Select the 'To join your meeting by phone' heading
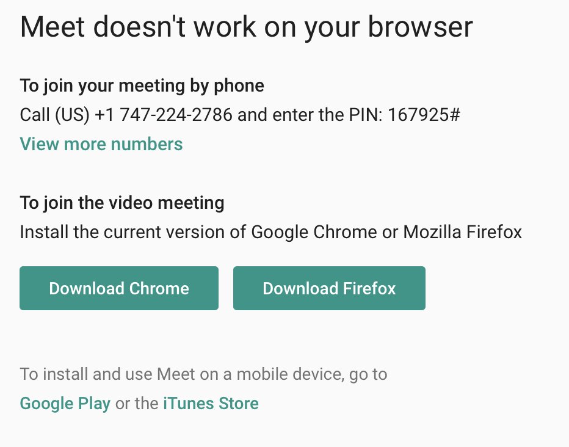 [x=142, y=86]
